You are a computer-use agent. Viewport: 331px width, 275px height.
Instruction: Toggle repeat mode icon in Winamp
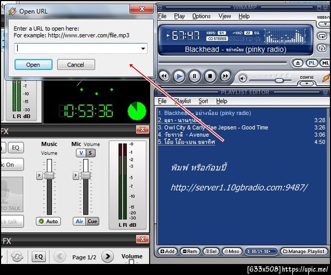(322, 36)
